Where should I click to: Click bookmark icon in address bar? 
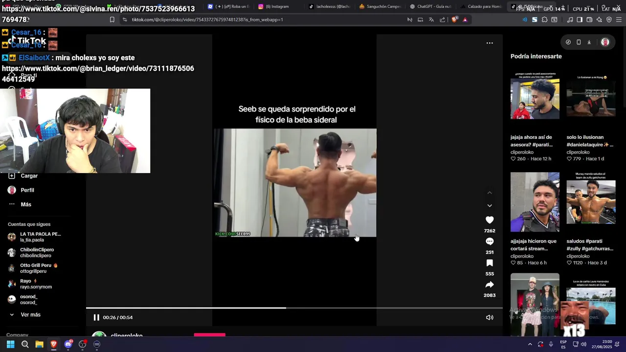(x=112, y=20)
